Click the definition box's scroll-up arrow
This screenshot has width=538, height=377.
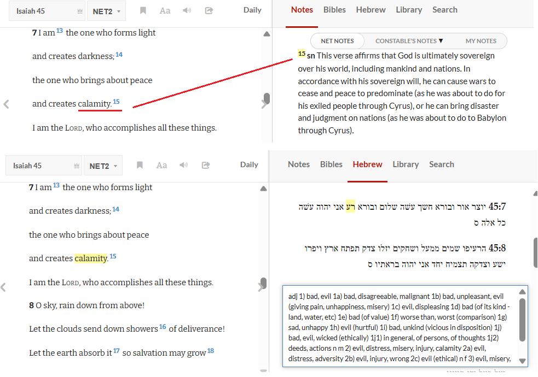tap(522, 292)
